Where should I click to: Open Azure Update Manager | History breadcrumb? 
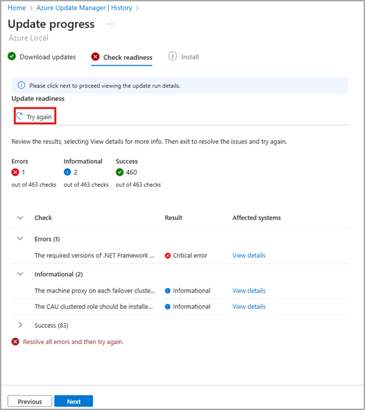[84, 8]
